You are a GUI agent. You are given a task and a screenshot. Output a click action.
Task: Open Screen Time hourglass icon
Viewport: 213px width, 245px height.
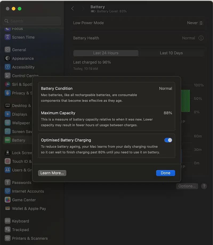7,37
